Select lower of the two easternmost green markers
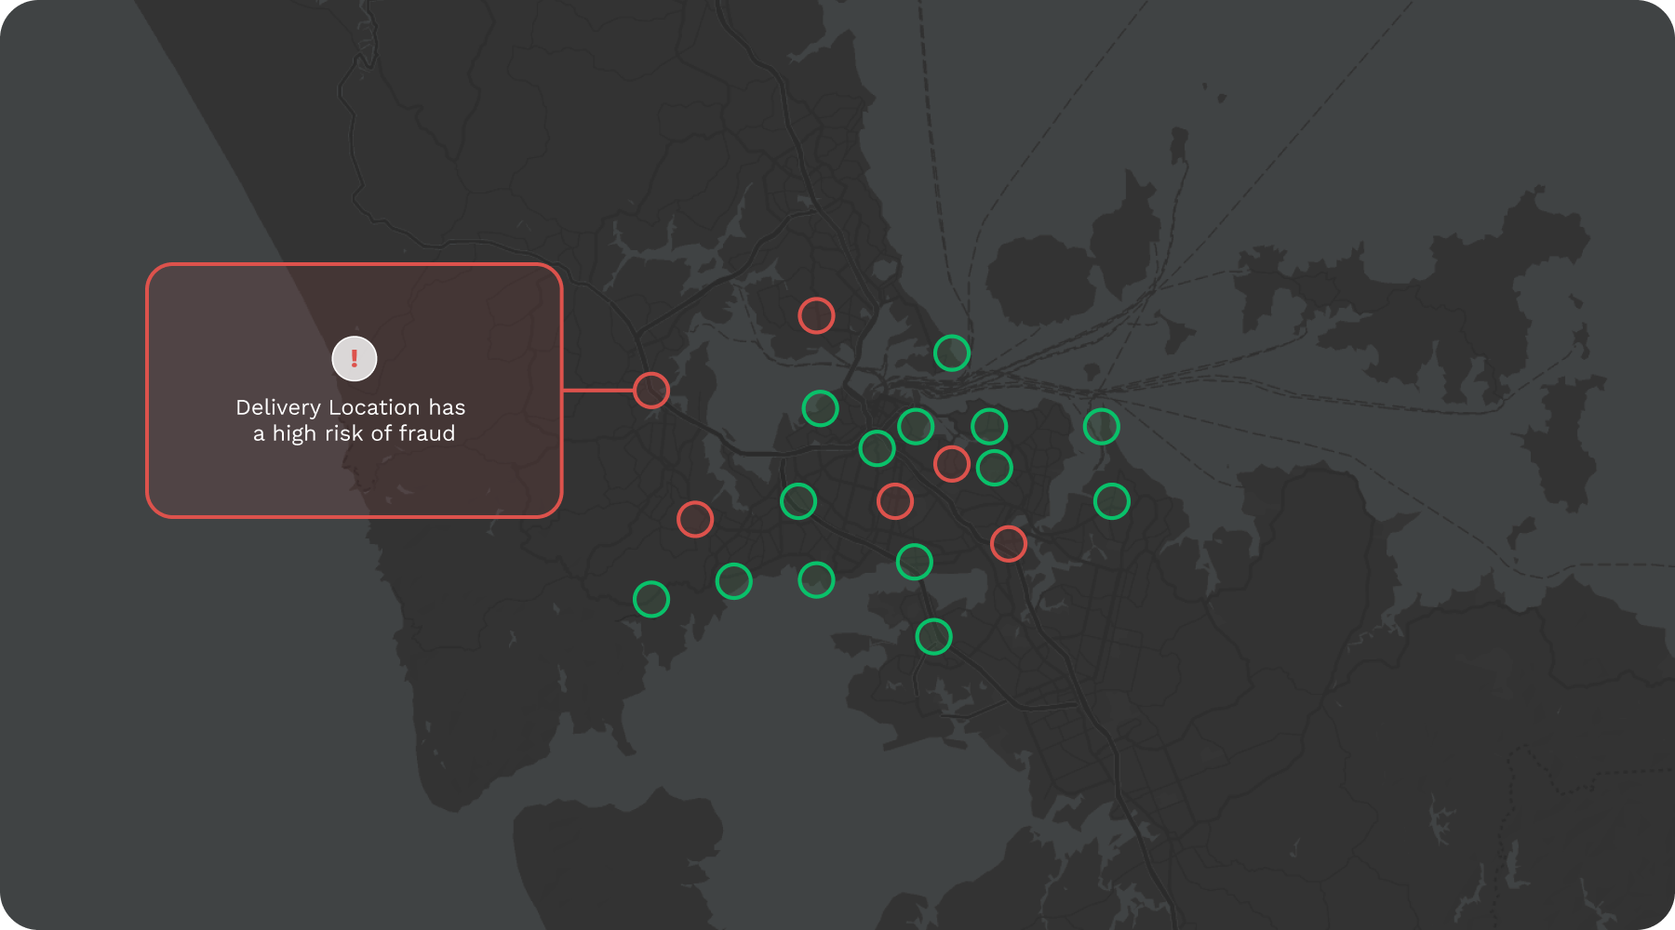 coord(1112,502)
